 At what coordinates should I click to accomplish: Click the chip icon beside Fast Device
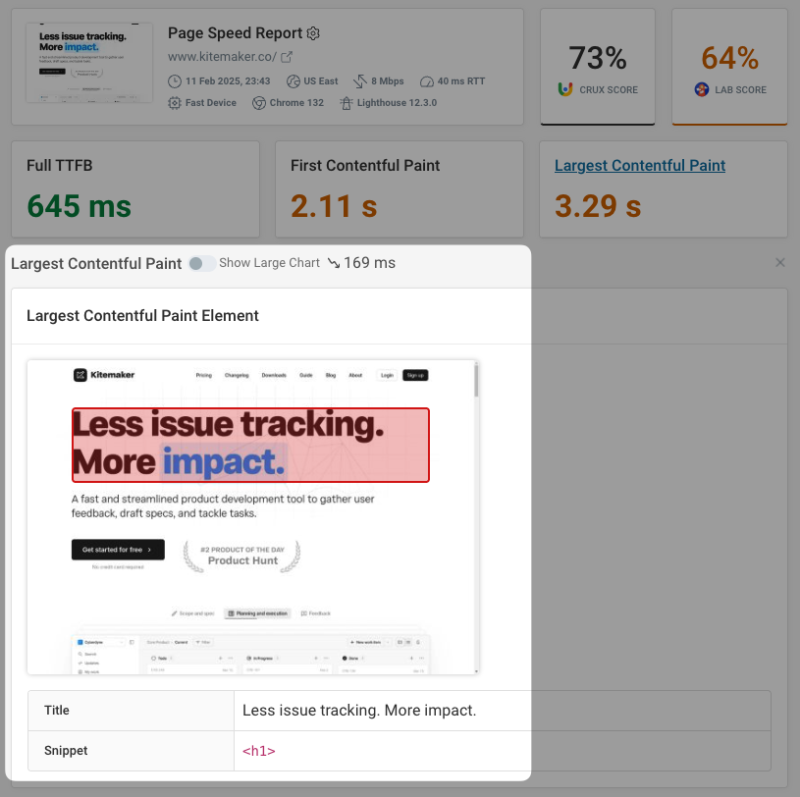[175, 103]
